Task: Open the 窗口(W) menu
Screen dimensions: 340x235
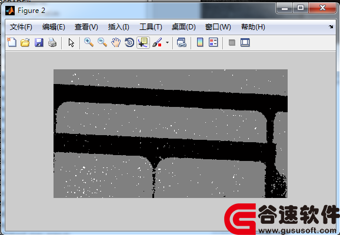Action: point(218,27)
